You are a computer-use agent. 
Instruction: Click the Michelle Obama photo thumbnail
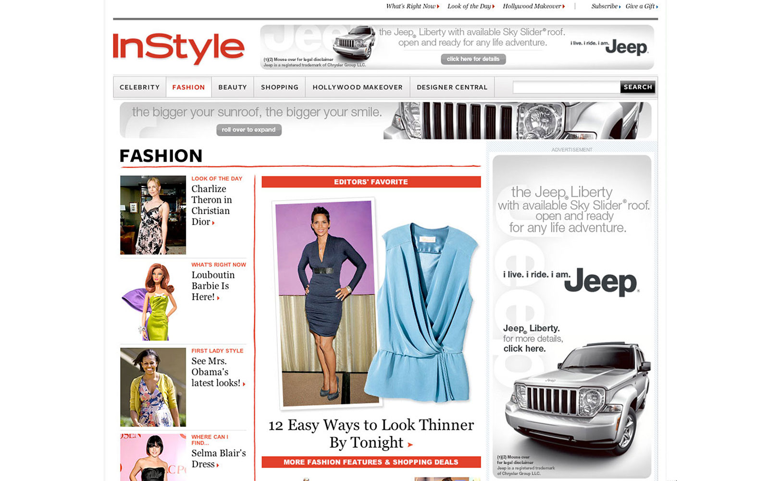pyautogui.click(x=153, y=387)
